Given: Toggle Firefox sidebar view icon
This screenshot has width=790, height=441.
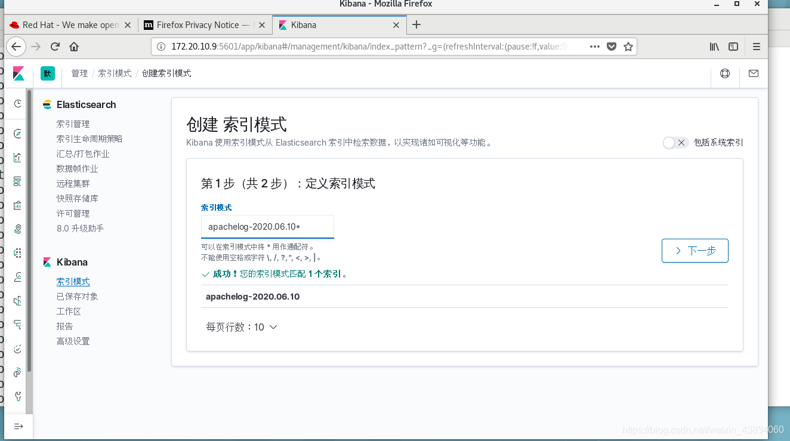Looking at the screenshot, I should [x=733, y=47].
